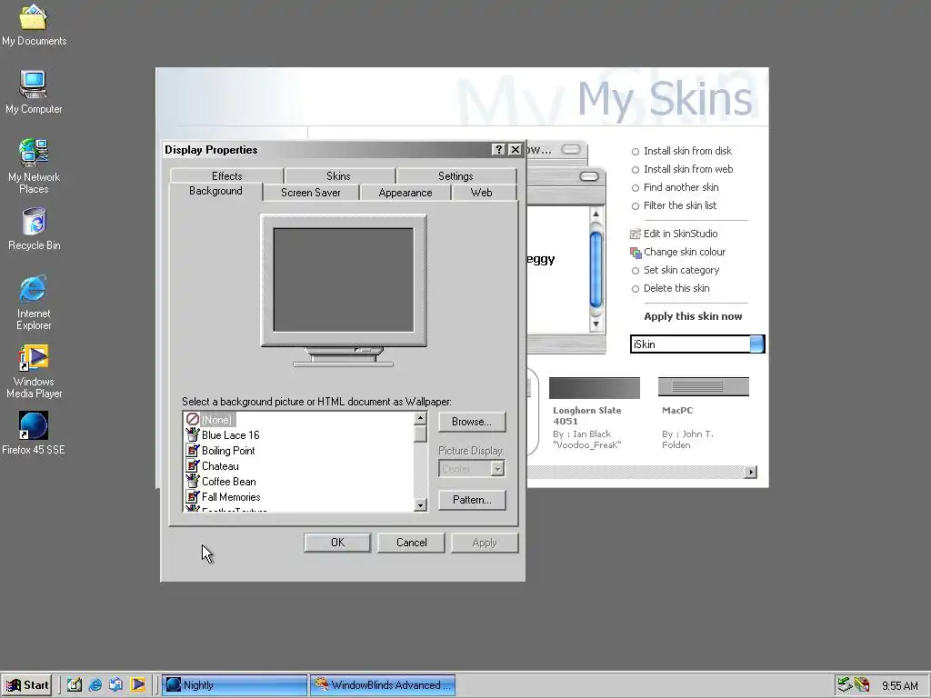Select Set skin category option
This screenshot has width=931, height=698.
(x=676, y=270)
